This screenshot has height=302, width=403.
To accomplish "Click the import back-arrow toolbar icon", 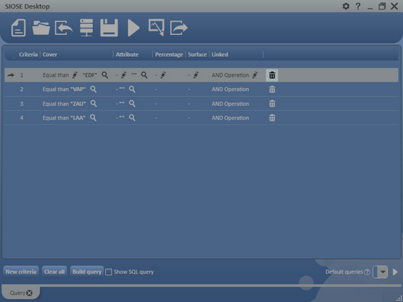I will pos(64,28).
